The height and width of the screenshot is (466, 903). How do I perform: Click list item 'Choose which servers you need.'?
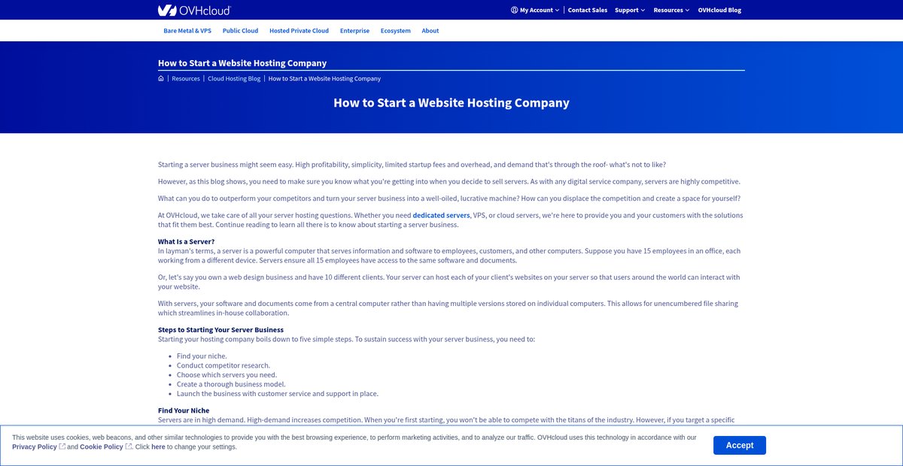tap(227, 374)
